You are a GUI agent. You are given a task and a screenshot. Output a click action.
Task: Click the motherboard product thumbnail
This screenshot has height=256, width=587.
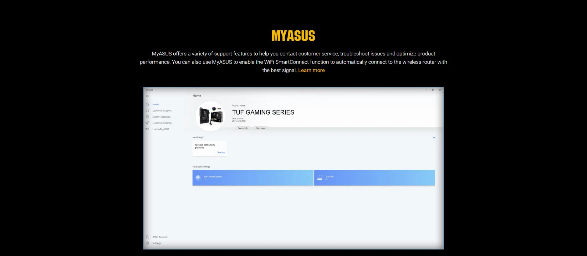pyautogui.click(x=210, y=116)
